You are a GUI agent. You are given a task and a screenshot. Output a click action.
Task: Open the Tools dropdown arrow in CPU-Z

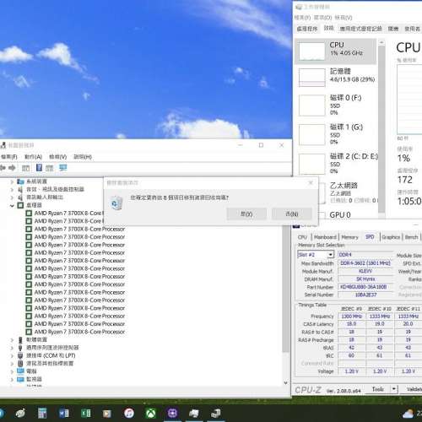click(394, 389)
